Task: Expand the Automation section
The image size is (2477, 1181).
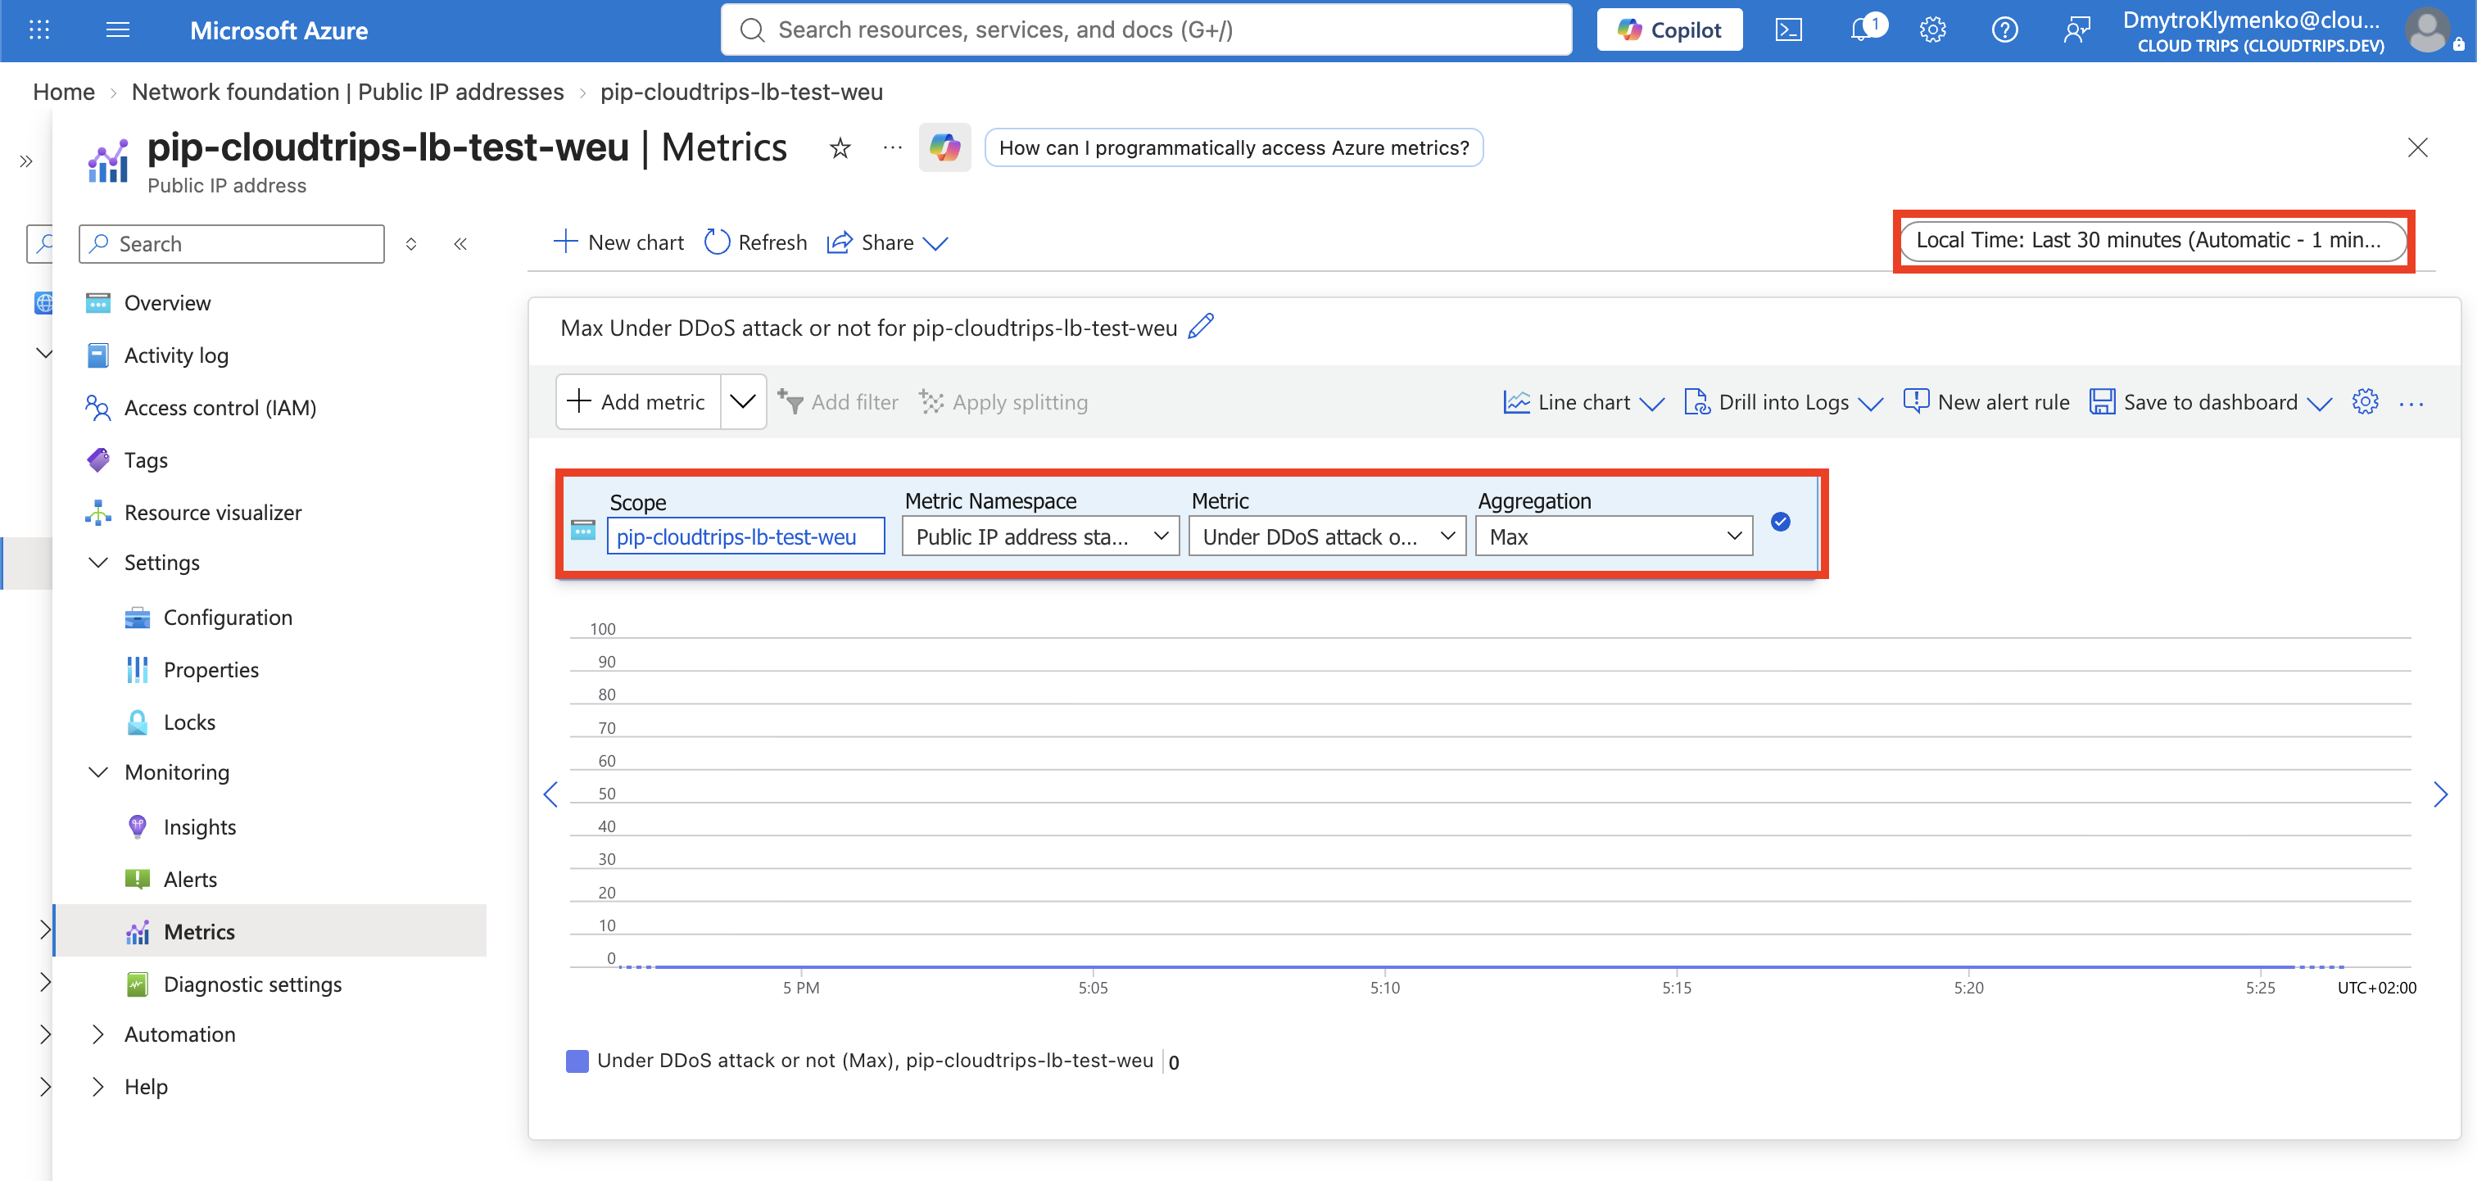Action: pos(98,1035)
